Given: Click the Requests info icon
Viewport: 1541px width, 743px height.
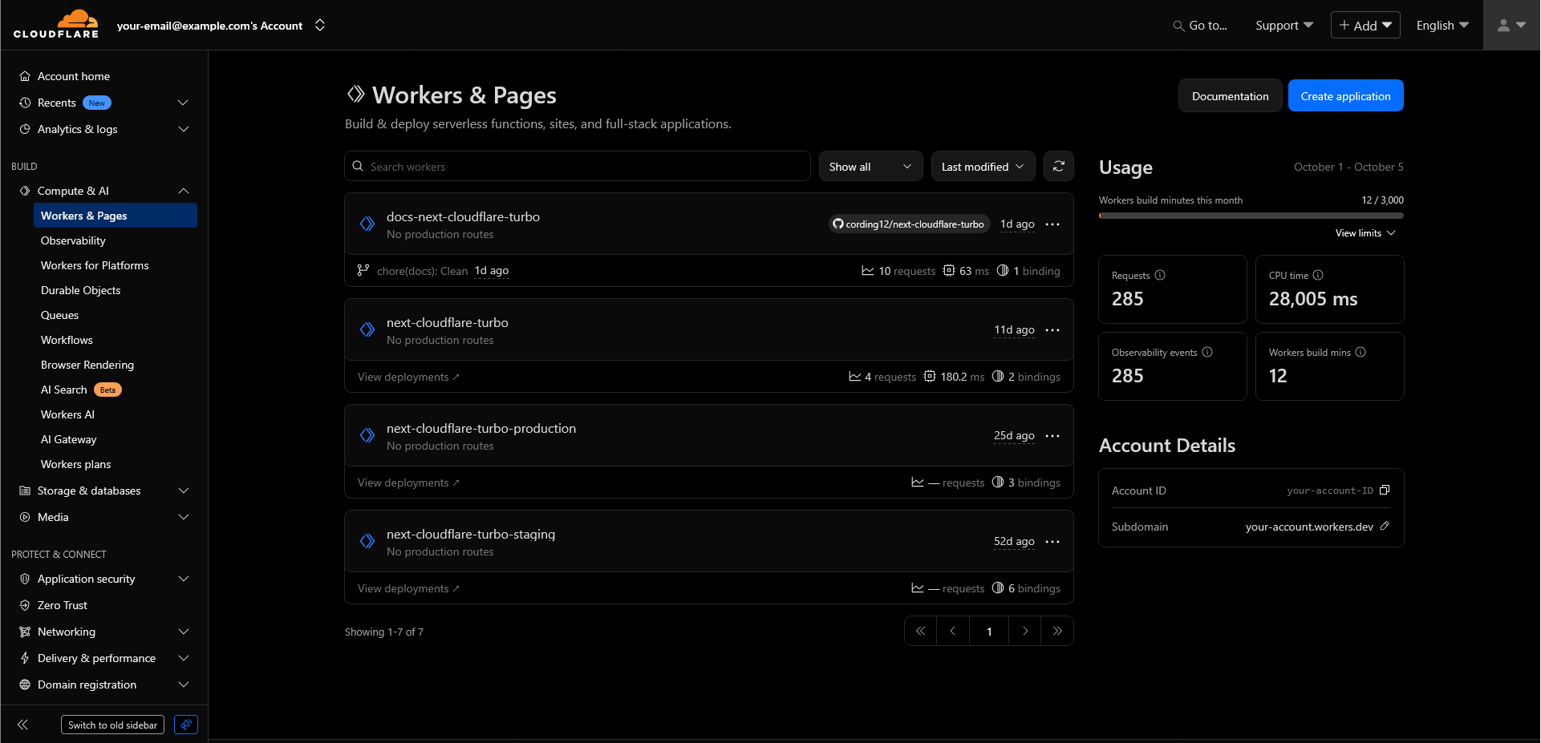Looking at the screenshot, I should coord(1160,275).
